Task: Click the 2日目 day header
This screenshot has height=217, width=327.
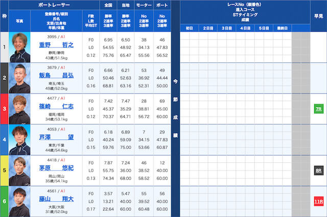Action: pyautogui.click(x=208, y=28)
